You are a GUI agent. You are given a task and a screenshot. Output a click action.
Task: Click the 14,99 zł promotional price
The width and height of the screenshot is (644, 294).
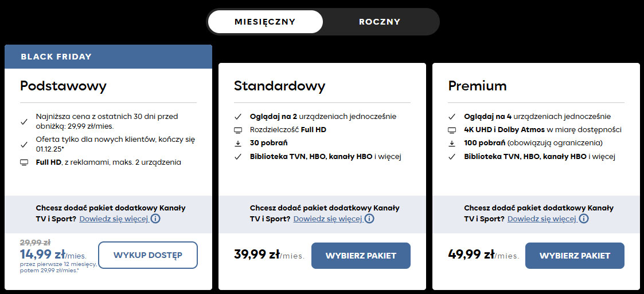[x=42, y=254]
